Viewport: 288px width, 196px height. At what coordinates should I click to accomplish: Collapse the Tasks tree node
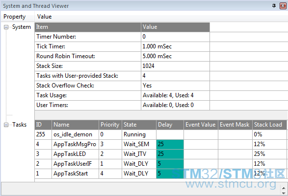pos(6,125)
